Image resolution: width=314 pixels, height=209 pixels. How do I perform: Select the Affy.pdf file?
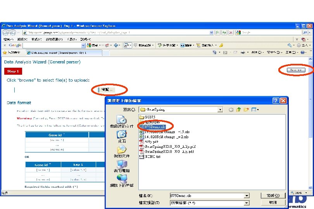pos(149,142)
